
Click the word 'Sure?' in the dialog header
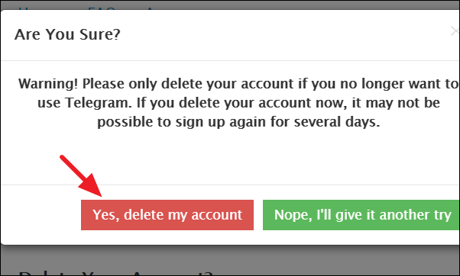[x=100, y=34]
